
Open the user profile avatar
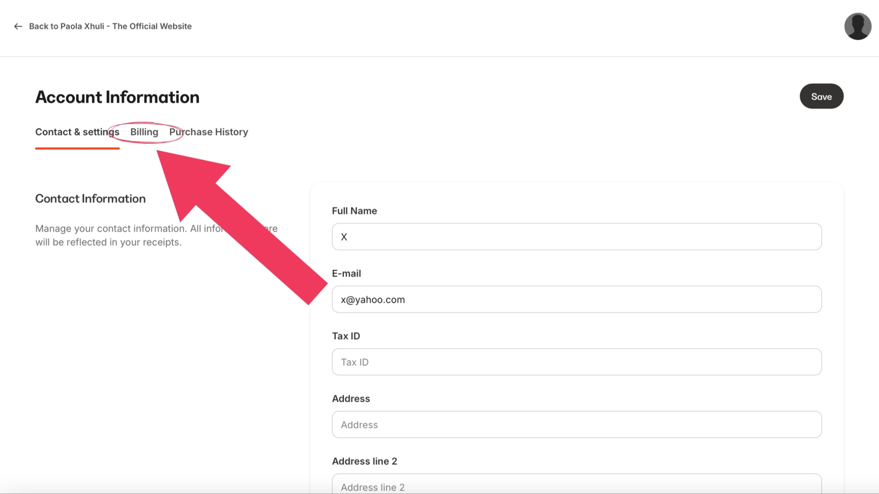click(857, 26)
